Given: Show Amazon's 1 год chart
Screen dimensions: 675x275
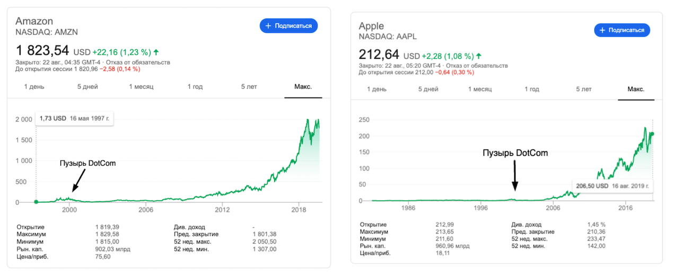Looking at the screenshot, I should [x=195, y=86].
